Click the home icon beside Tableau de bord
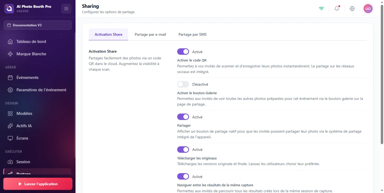The width and height of the screenshot is (384, 193). point(10,42)
